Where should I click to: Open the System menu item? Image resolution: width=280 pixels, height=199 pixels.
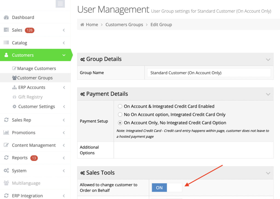point(35,170)
